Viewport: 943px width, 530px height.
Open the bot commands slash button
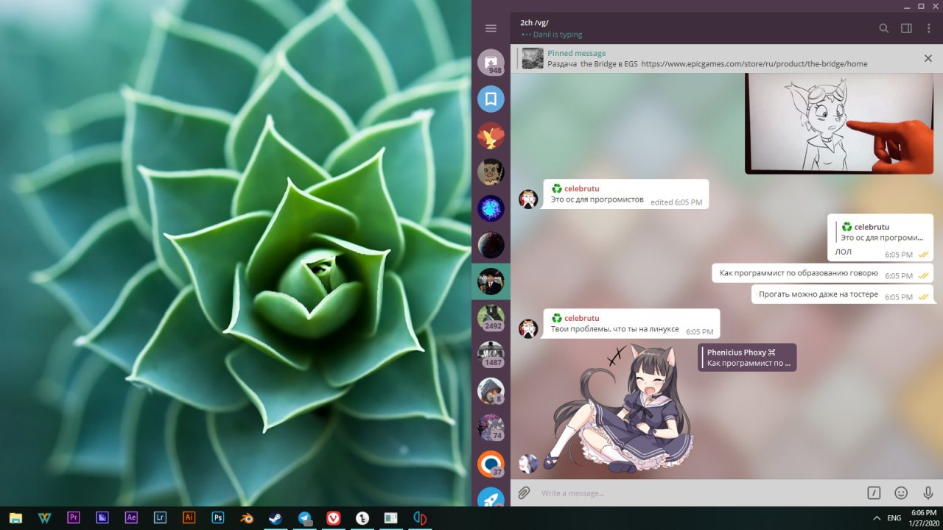point(874,492)
